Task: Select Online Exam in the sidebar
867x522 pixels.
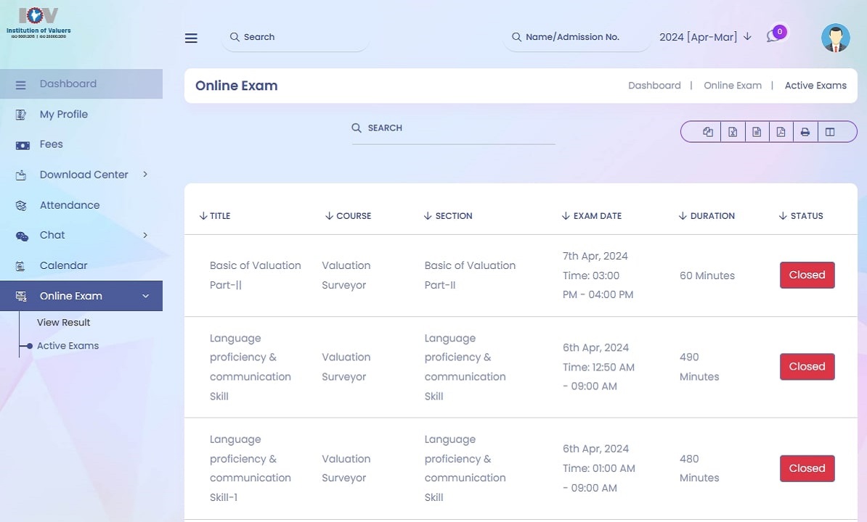Action: pos(81,296)
